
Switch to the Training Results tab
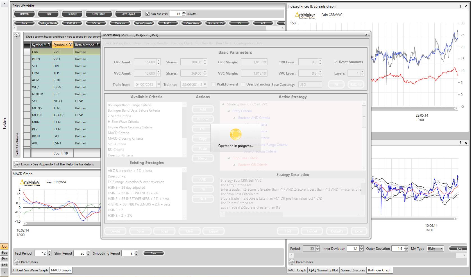tap(156, 43)
